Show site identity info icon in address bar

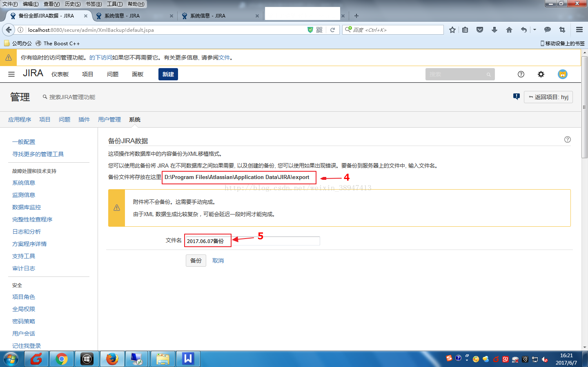[20, 30]
